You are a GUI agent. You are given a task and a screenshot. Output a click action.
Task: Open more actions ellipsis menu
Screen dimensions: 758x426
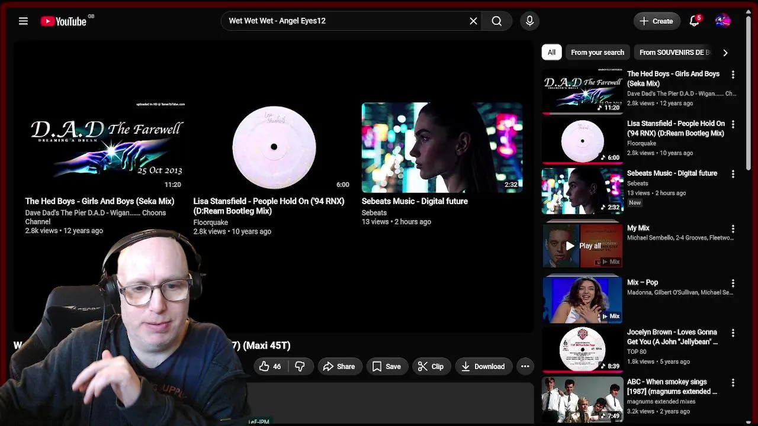pyautogui.click(x=525, y=366)
